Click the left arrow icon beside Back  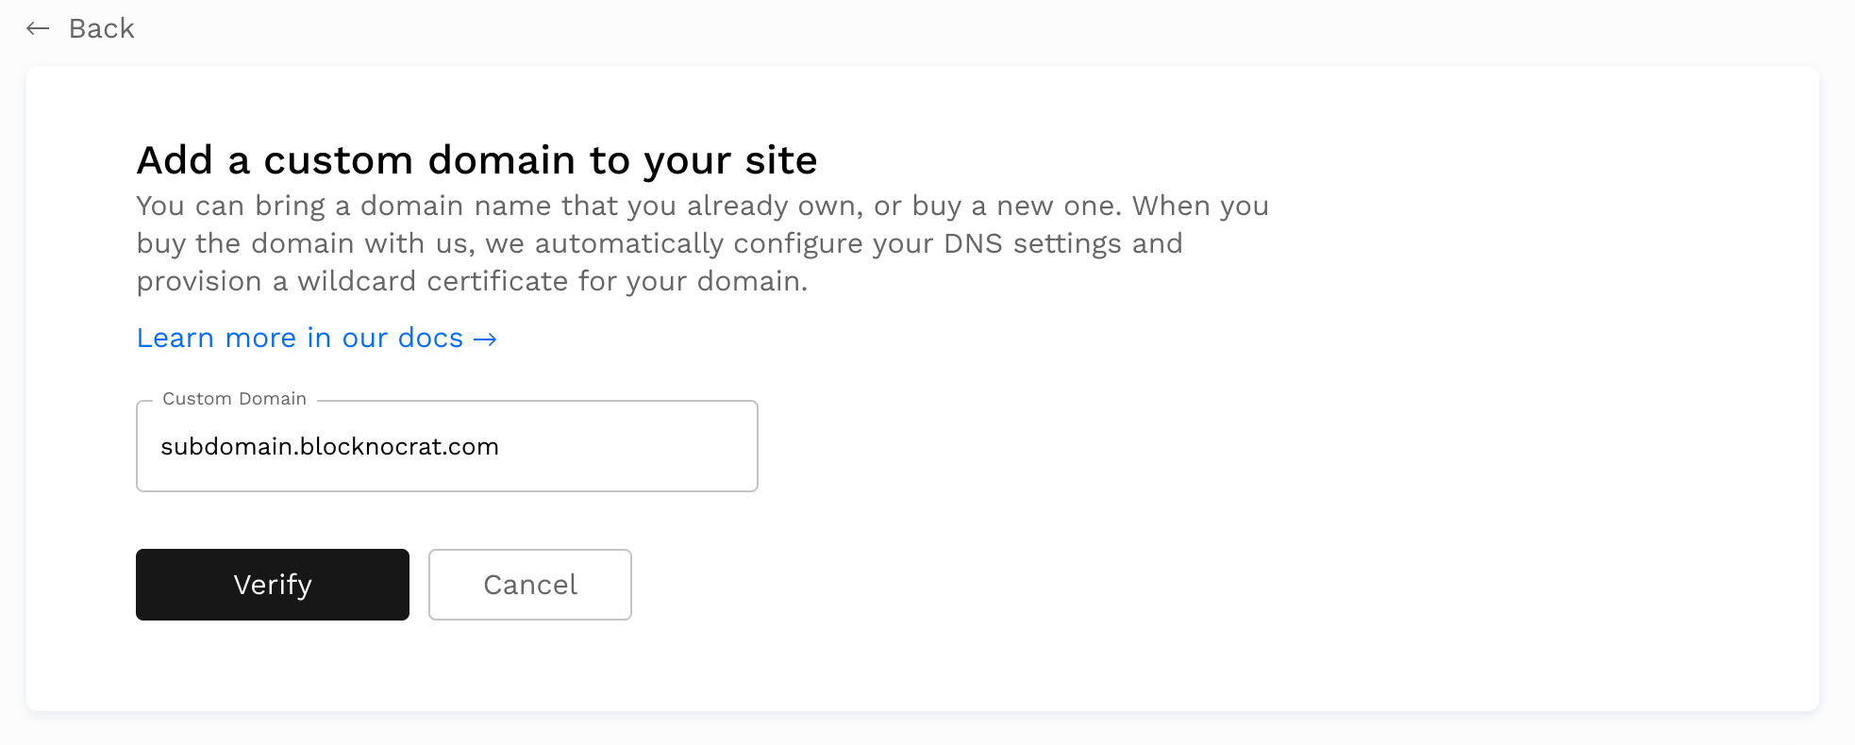click(x=38, y=28)
